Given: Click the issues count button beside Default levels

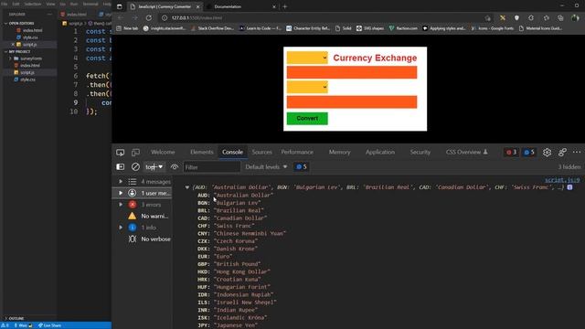Looking at the screenshot, I should pyautogui.click(x=302, y=166).
